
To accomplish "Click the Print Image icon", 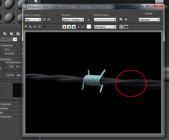I will click(x=40, y=27).
